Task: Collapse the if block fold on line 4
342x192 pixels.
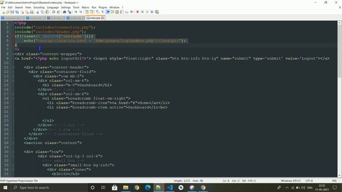Action: (x=13, y=36)
